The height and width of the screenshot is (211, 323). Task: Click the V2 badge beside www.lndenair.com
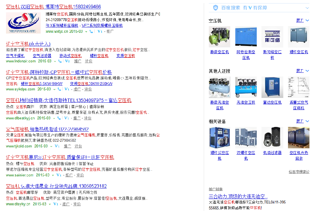pyautogui.click(x=68, y=61)
